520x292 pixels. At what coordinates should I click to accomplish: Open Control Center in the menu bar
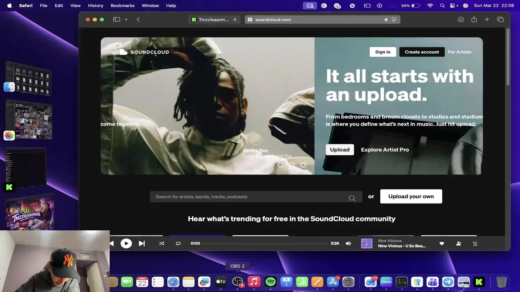click(x=453, y=6)
